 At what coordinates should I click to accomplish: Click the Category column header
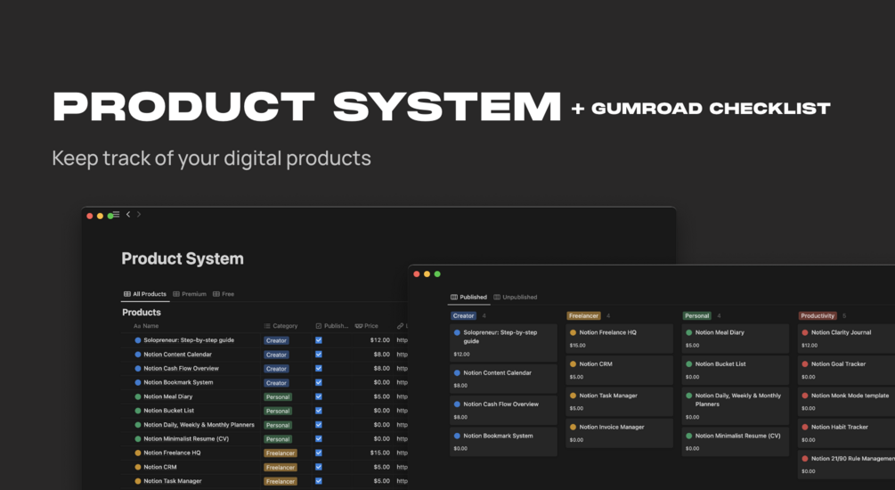point(281,326)
